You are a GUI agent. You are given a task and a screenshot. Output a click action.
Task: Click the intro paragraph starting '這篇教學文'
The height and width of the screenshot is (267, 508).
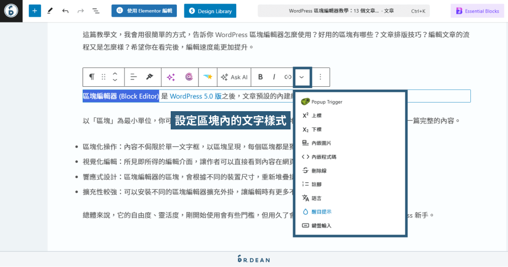276,41
